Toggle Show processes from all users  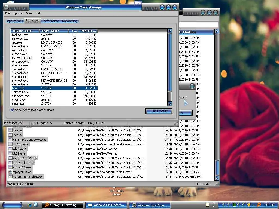click(12, 110)
